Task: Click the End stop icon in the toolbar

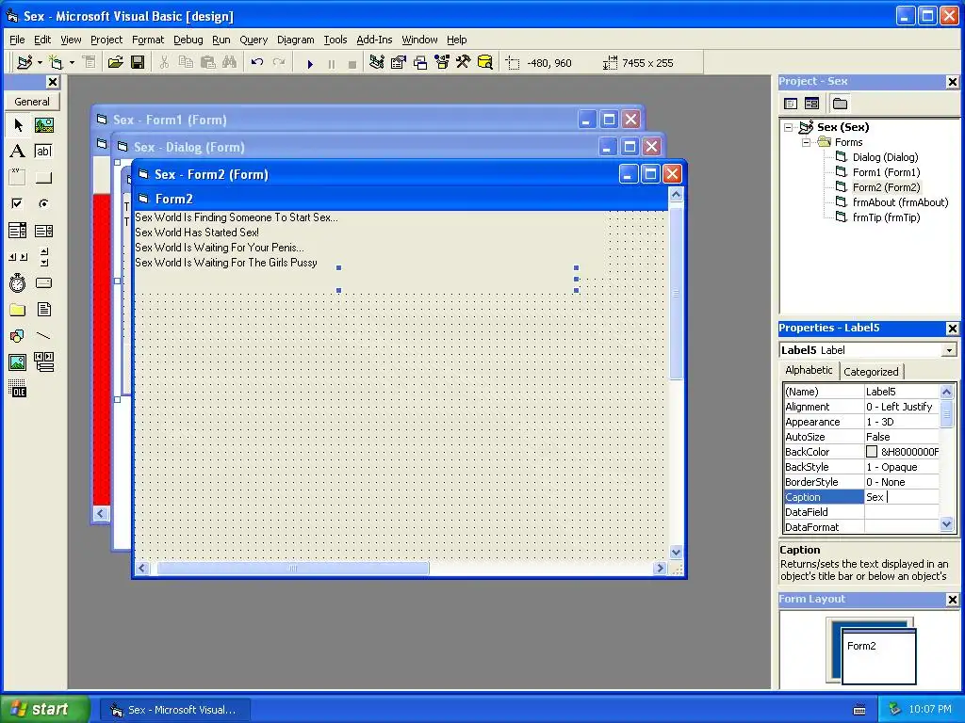Action: [x=352, y=63]
